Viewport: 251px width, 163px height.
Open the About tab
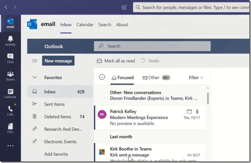click(122, 25)
